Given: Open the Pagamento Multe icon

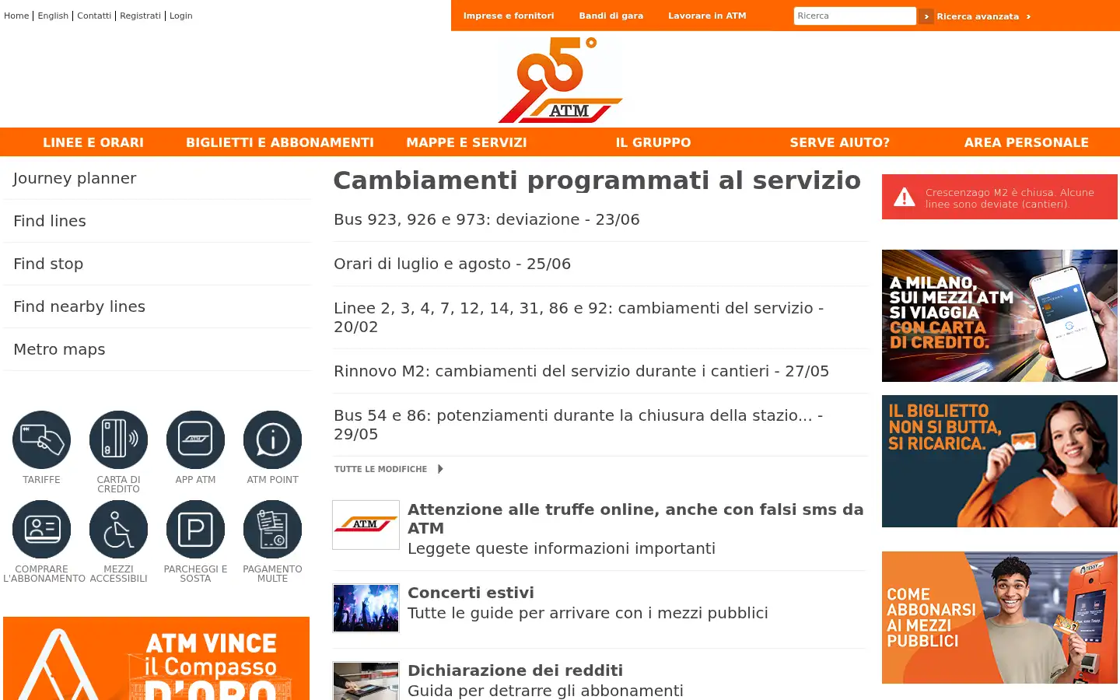Looking at the screenshot, I should [272, 529].
